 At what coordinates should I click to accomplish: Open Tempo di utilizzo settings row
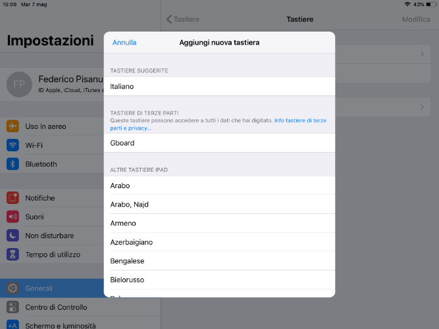point(52,254)
